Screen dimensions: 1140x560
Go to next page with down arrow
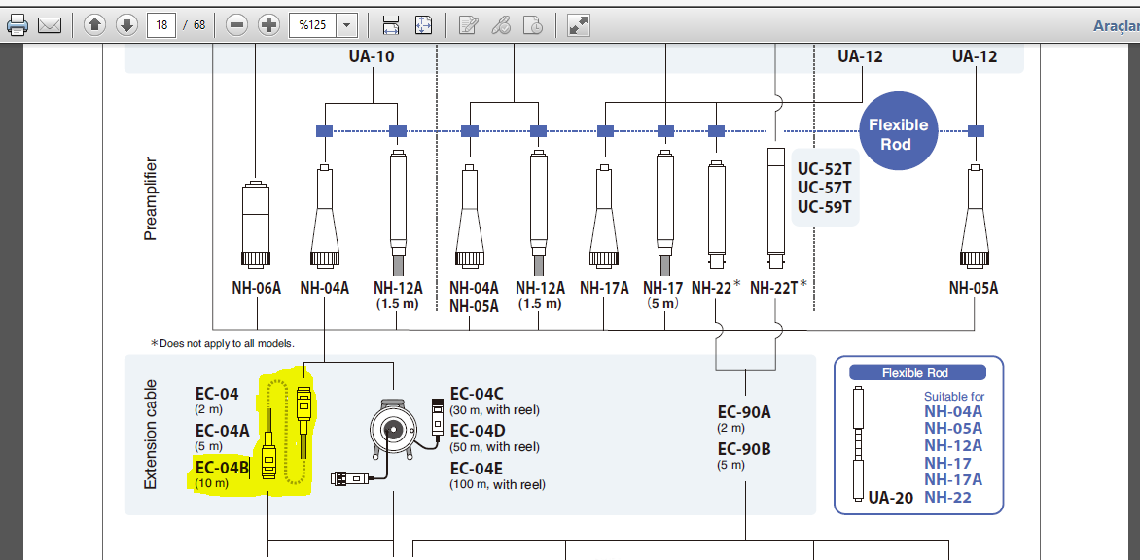[126, 25]
